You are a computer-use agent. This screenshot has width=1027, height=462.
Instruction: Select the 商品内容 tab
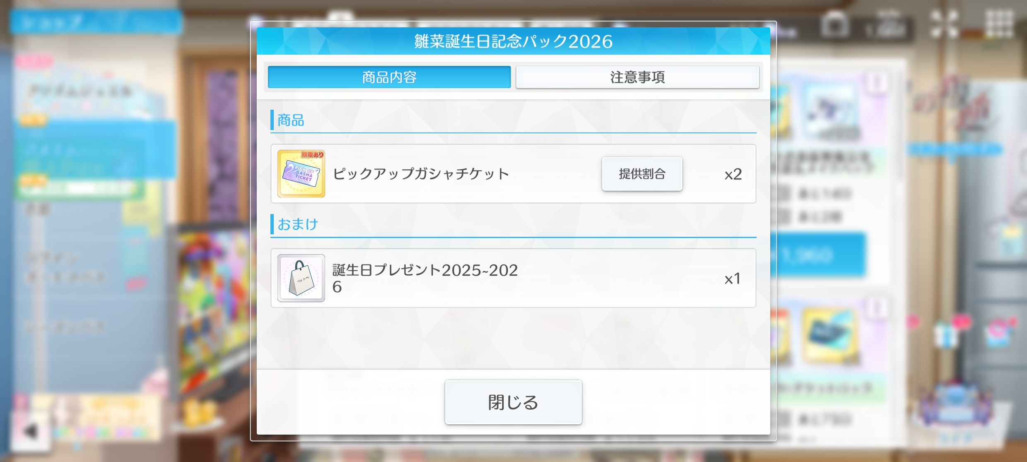389,77
